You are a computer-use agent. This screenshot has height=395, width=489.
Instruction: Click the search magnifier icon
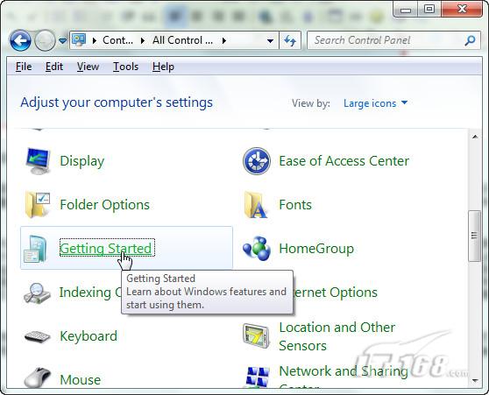tap(470, 40)
